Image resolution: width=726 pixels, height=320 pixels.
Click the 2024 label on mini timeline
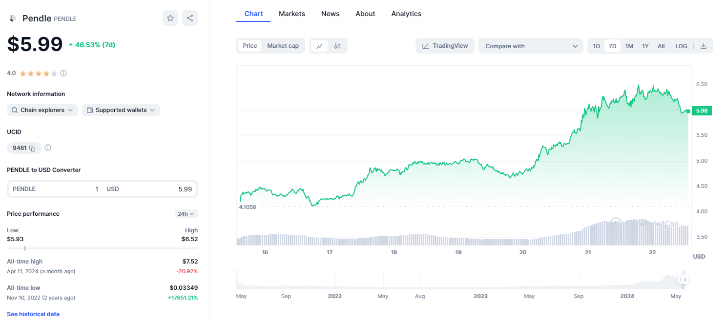coord(627,296)
